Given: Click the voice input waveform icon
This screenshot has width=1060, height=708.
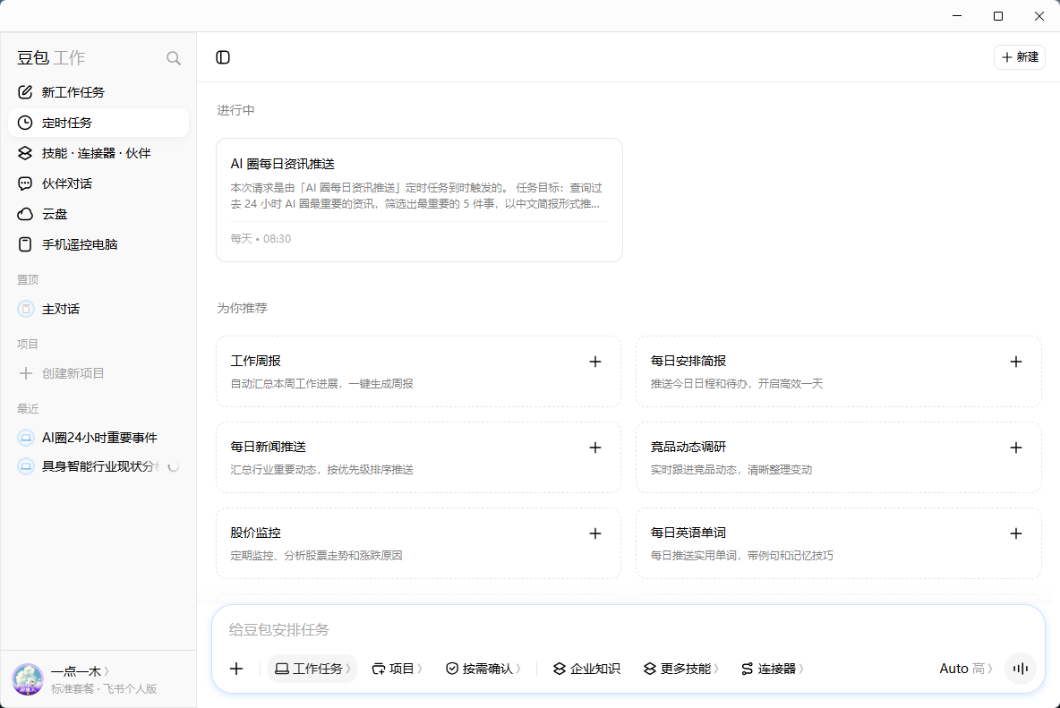Looking at the screenshot, I should [x=1020, y=669].
